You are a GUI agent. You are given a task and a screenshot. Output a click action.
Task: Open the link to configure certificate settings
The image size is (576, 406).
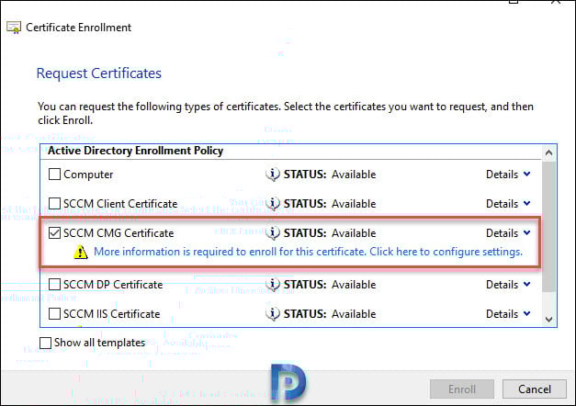[308, 252]
